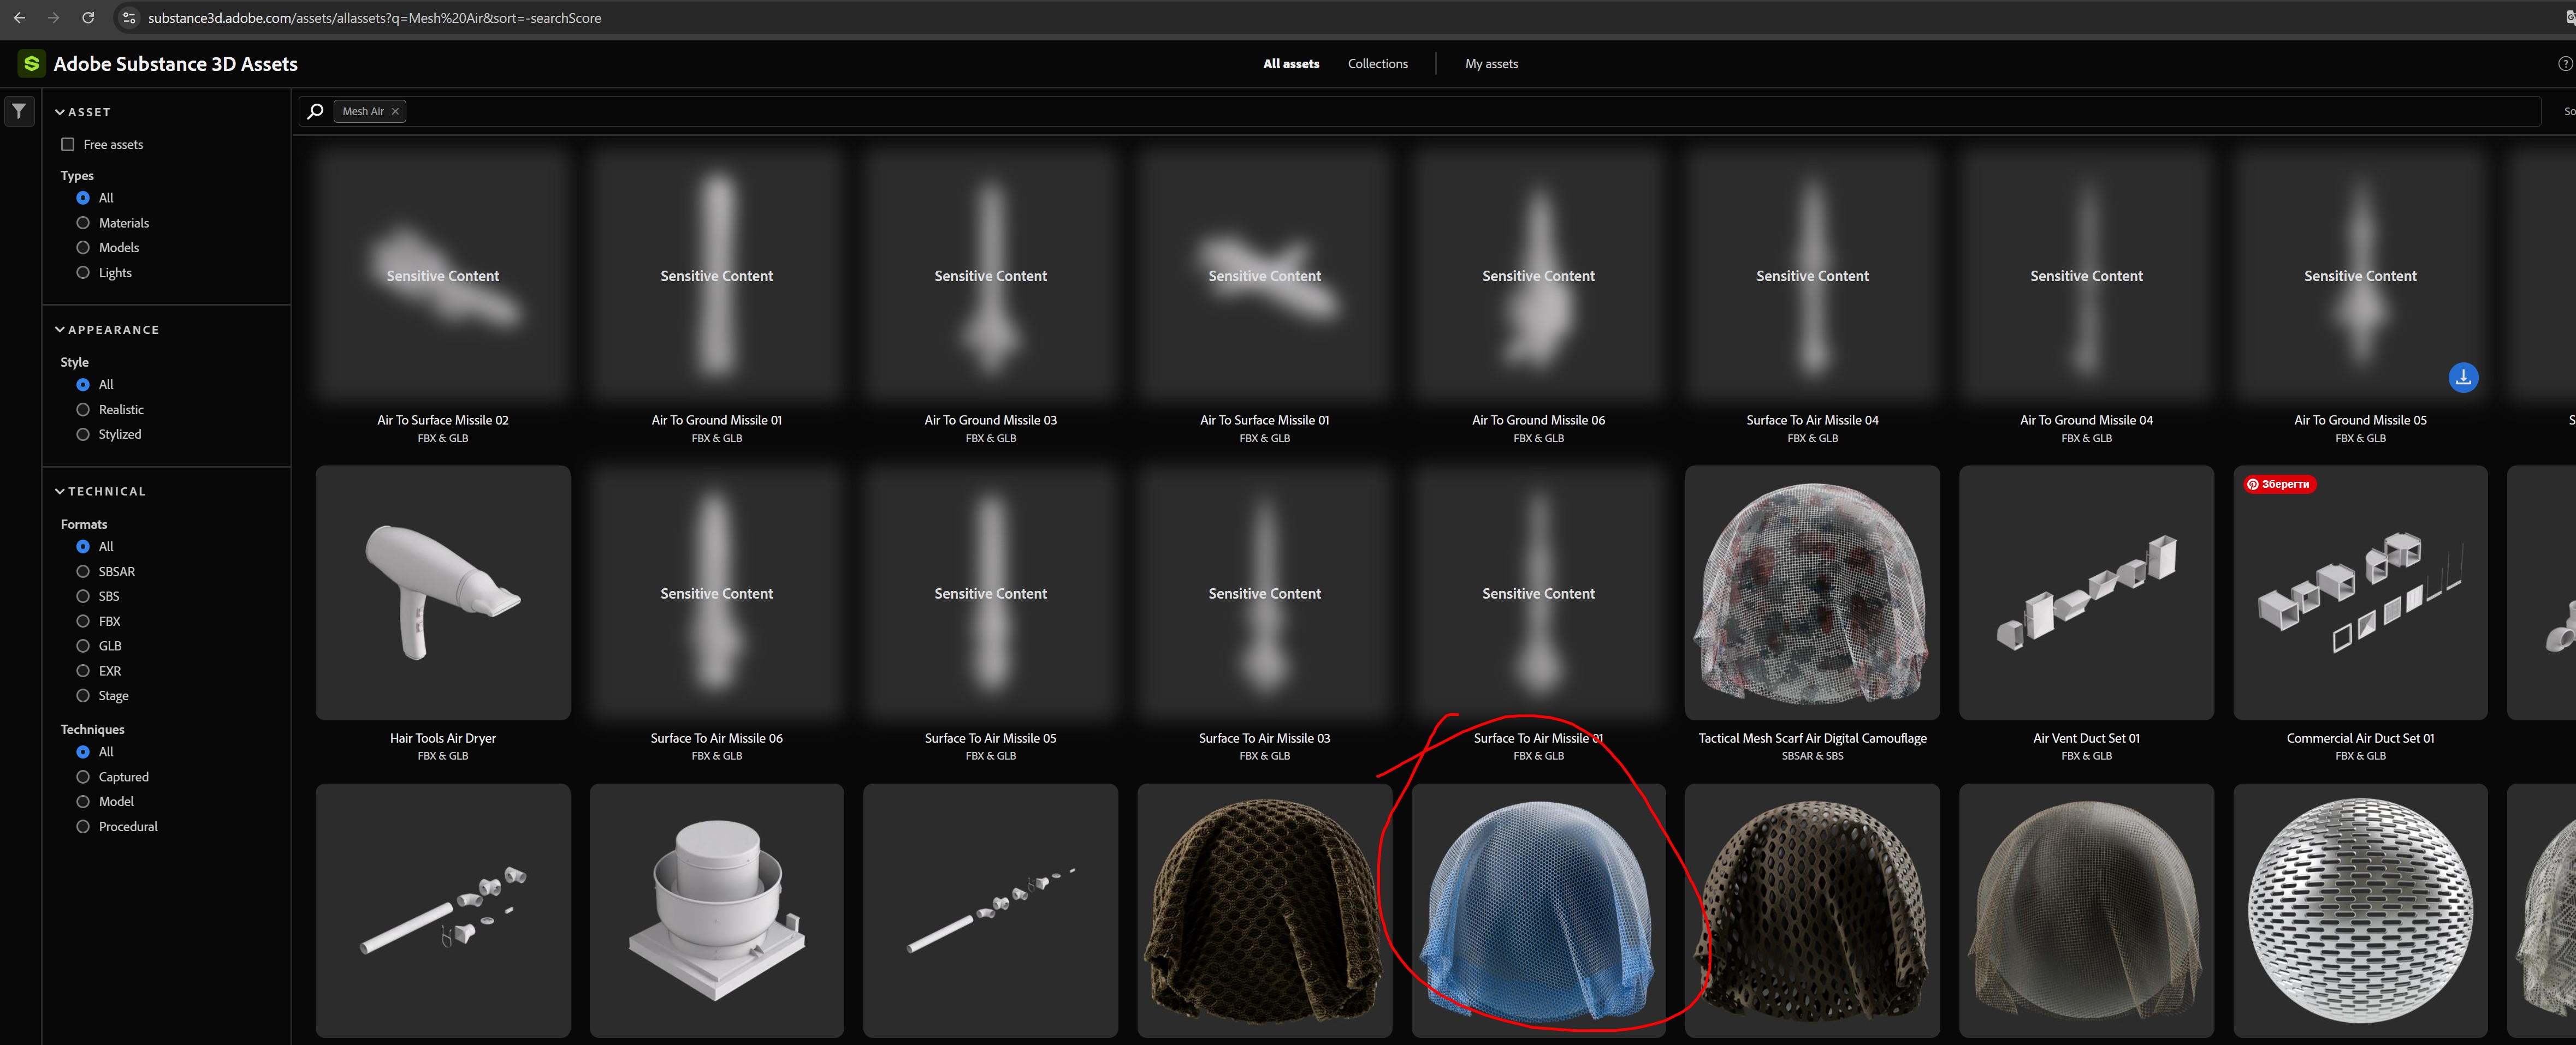Open Air Vent Duct Set 01 link
Screen dimensions: 2576x1045
(2086, 738)
